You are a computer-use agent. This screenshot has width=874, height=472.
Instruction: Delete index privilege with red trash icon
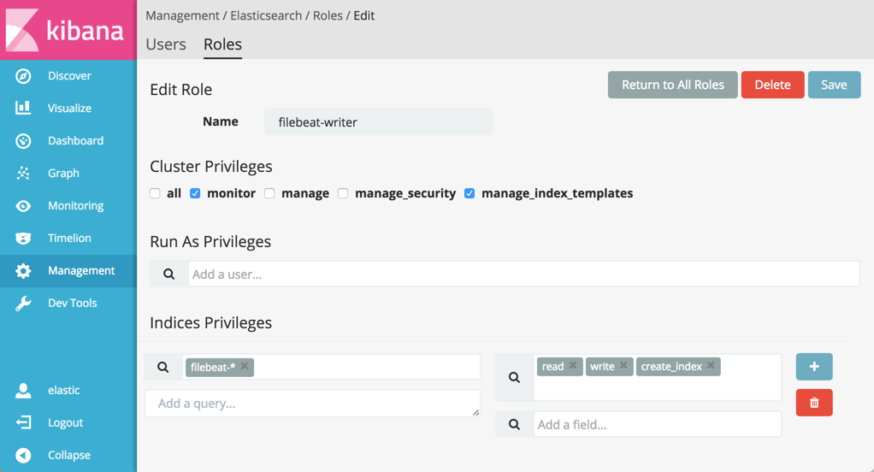[813, 403]
